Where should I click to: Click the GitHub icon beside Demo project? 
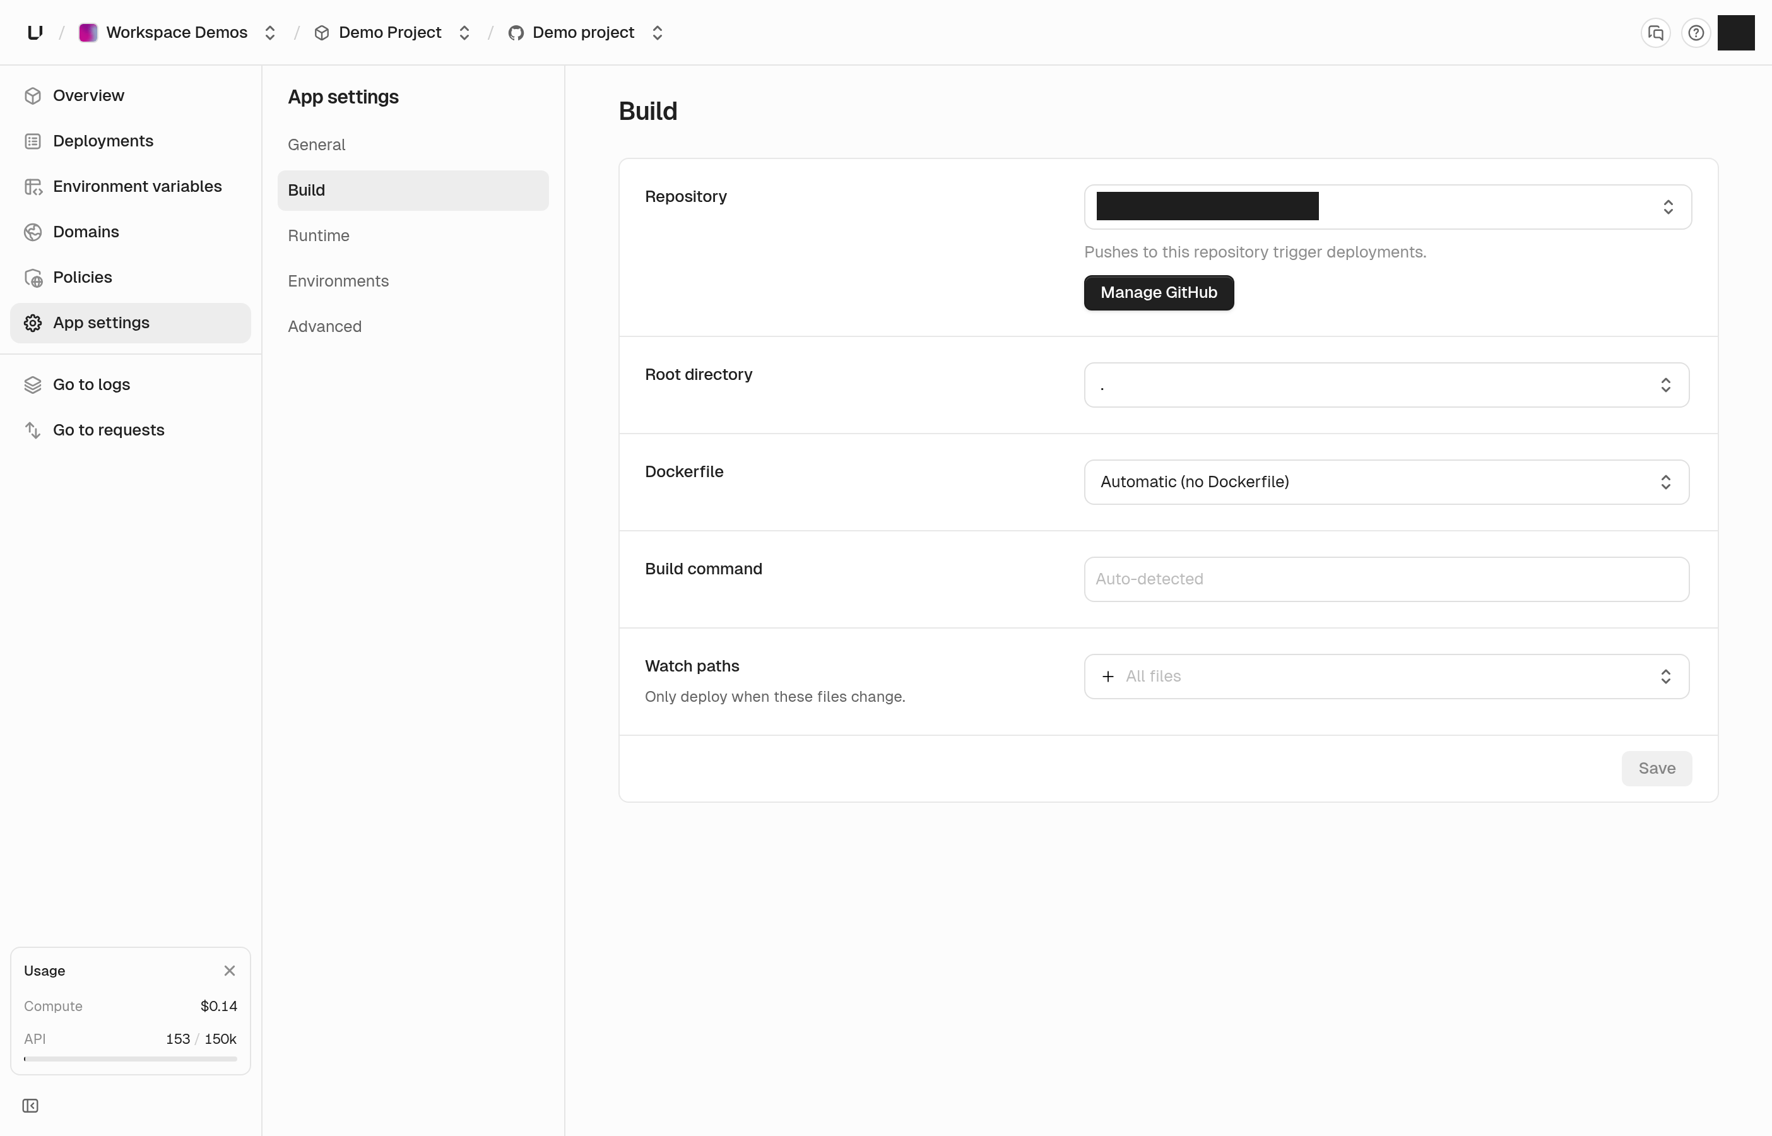pyautogui.click(x=516, y=32)
